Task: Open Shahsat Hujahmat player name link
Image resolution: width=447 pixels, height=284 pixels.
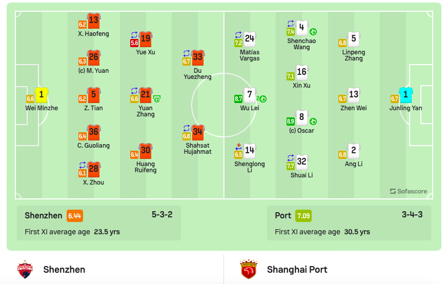Action: tap(198, 148)
